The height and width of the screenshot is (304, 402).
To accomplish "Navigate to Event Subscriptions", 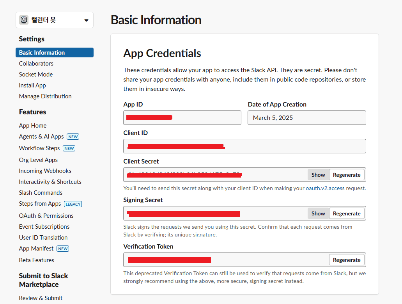I will (44, 227).
